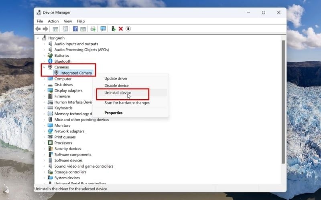Expand the Computer category chevron
321x200 pixels.
[44, 79]
